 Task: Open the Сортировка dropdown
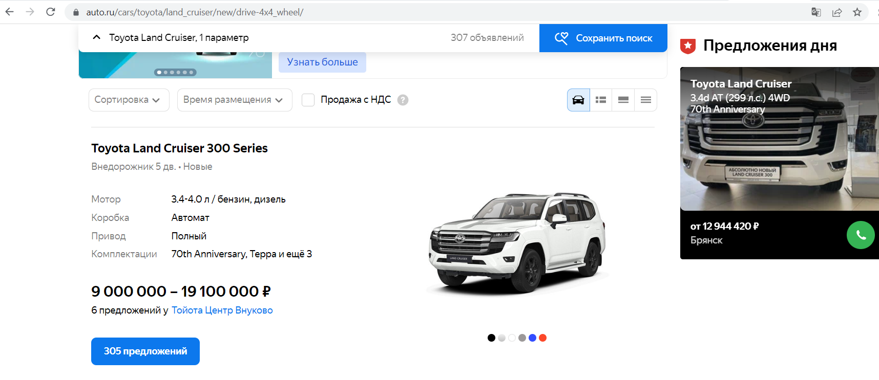tap(129, 100)
